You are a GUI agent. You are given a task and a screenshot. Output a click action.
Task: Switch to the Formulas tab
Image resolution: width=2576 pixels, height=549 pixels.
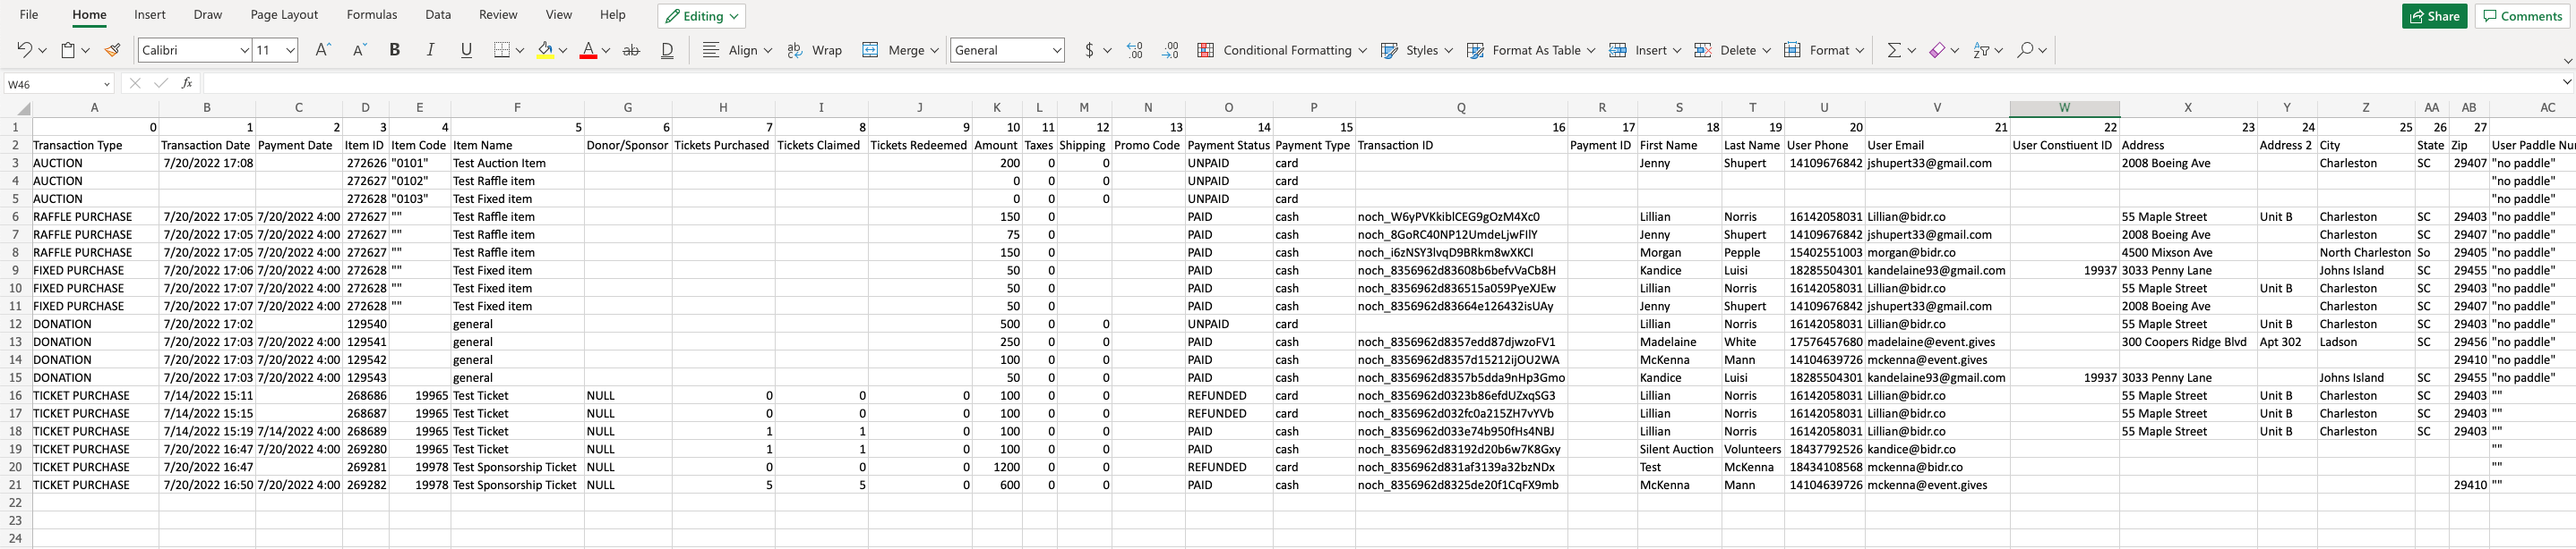[x=372, y=15]
